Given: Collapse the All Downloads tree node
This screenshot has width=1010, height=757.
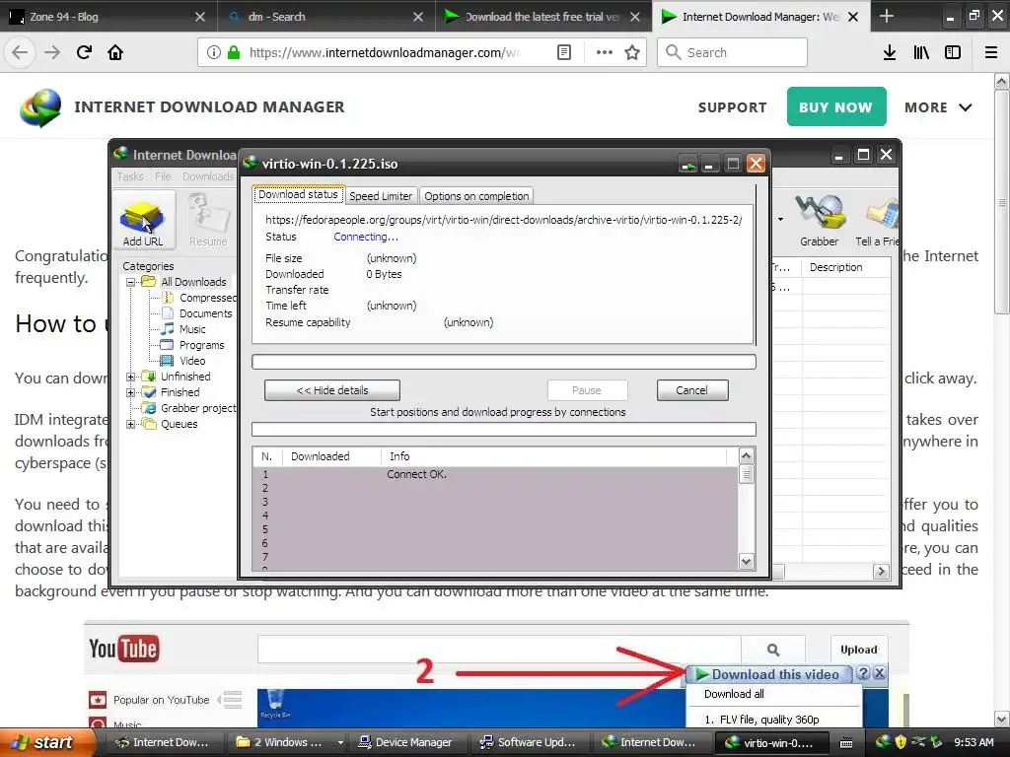Looking at the screenshot, I should coord(131,282).
